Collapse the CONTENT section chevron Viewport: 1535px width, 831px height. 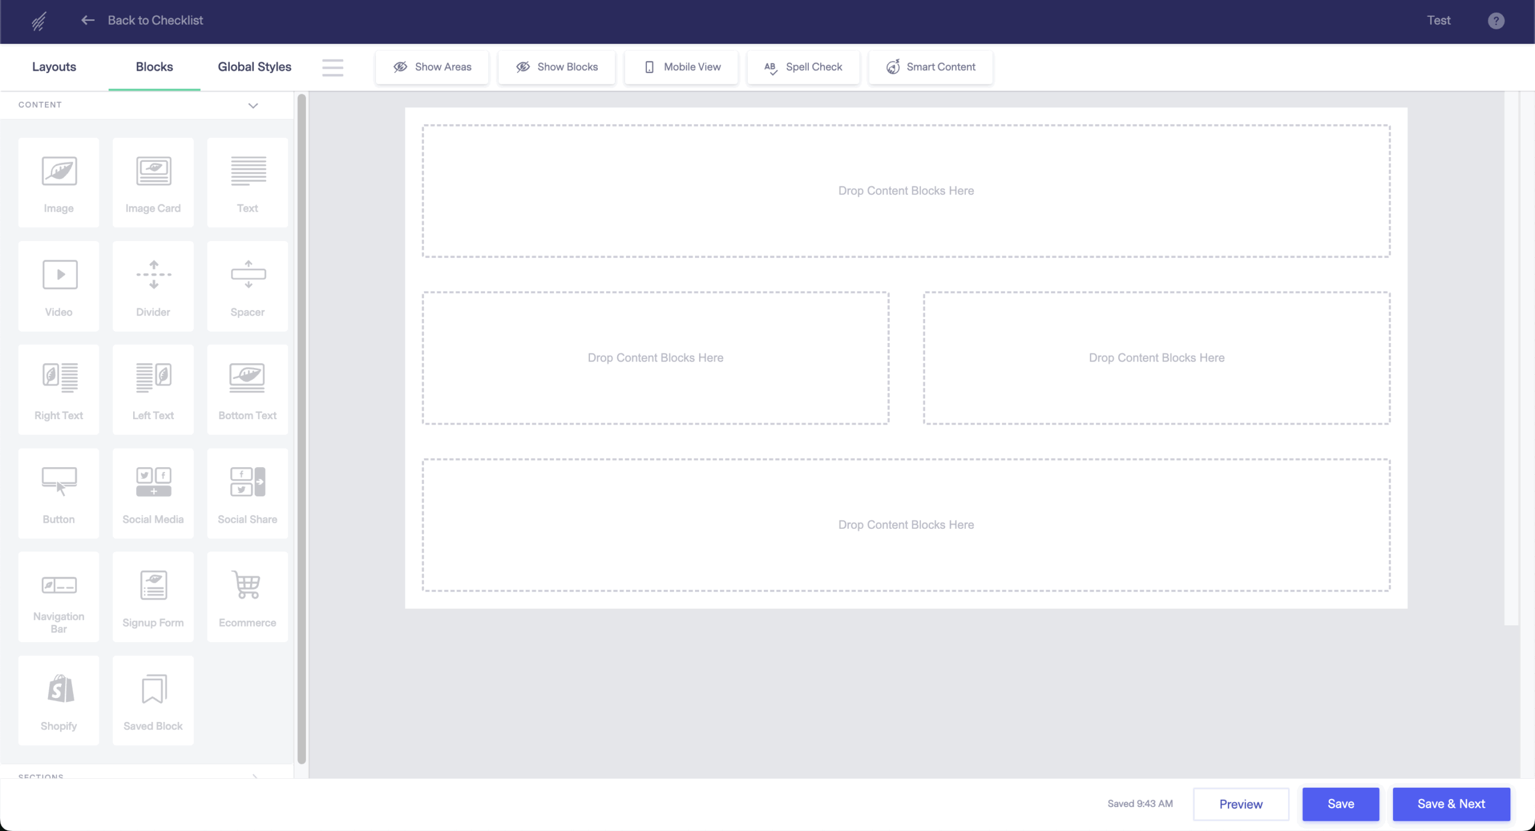coord(253,106)
